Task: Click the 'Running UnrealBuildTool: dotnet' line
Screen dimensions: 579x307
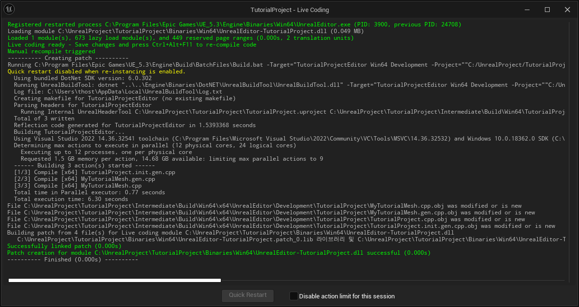Action: point(289,85)
